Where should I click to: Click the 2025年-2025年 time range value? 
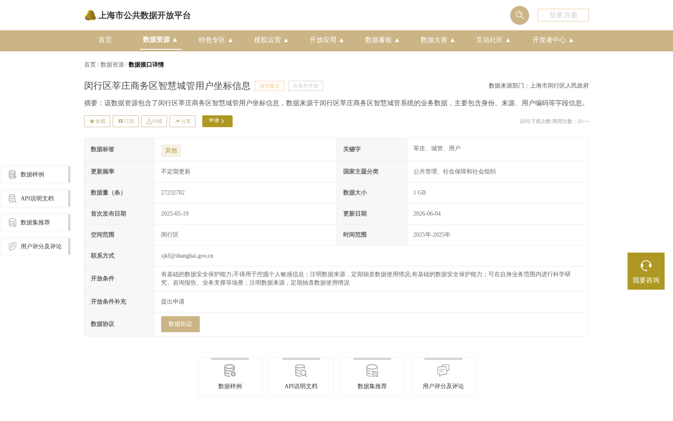click(432, 235)
